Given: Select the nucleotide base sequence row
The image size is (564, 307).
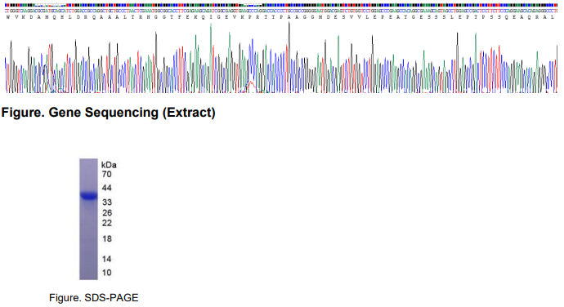Looking at the screenshot, I should click(x=281, y=11).
